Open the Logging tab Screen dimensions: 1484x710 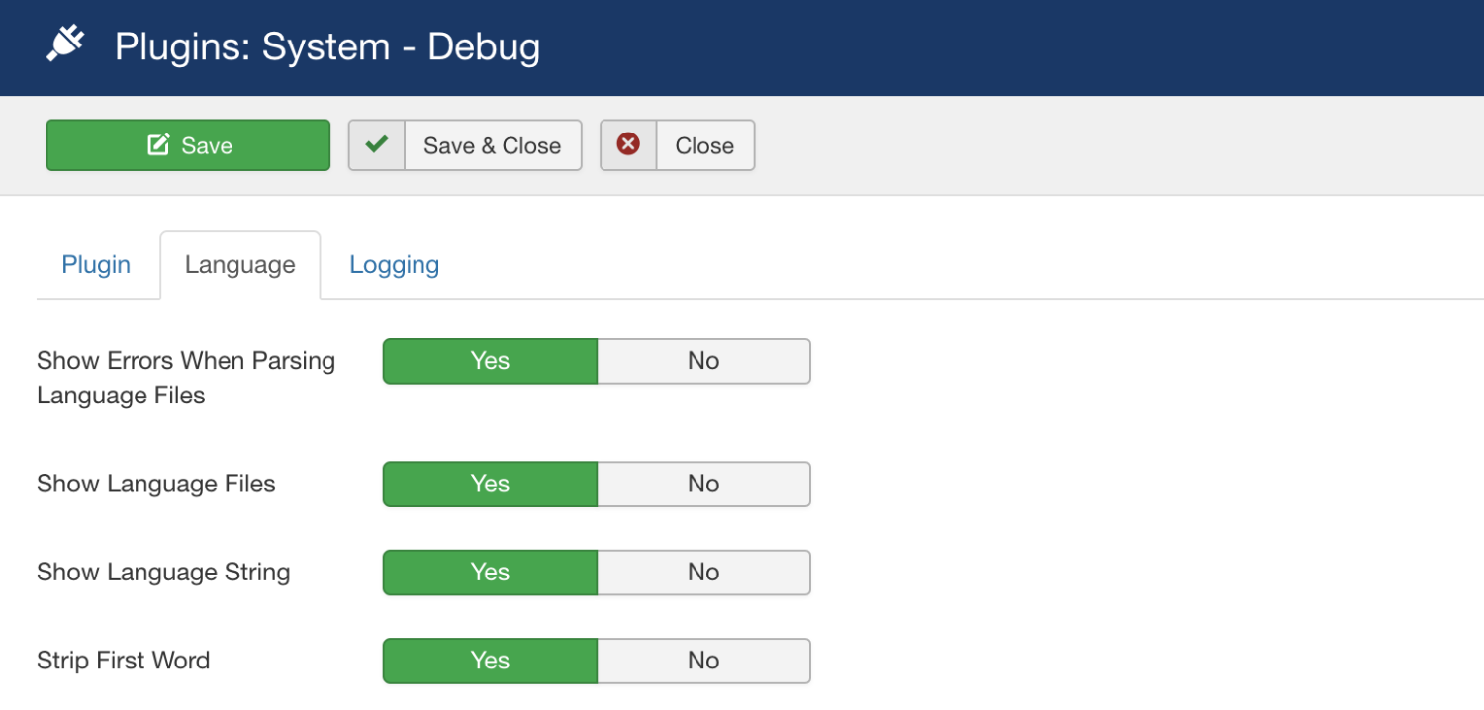pyautogui.click(x=394, y=265)
